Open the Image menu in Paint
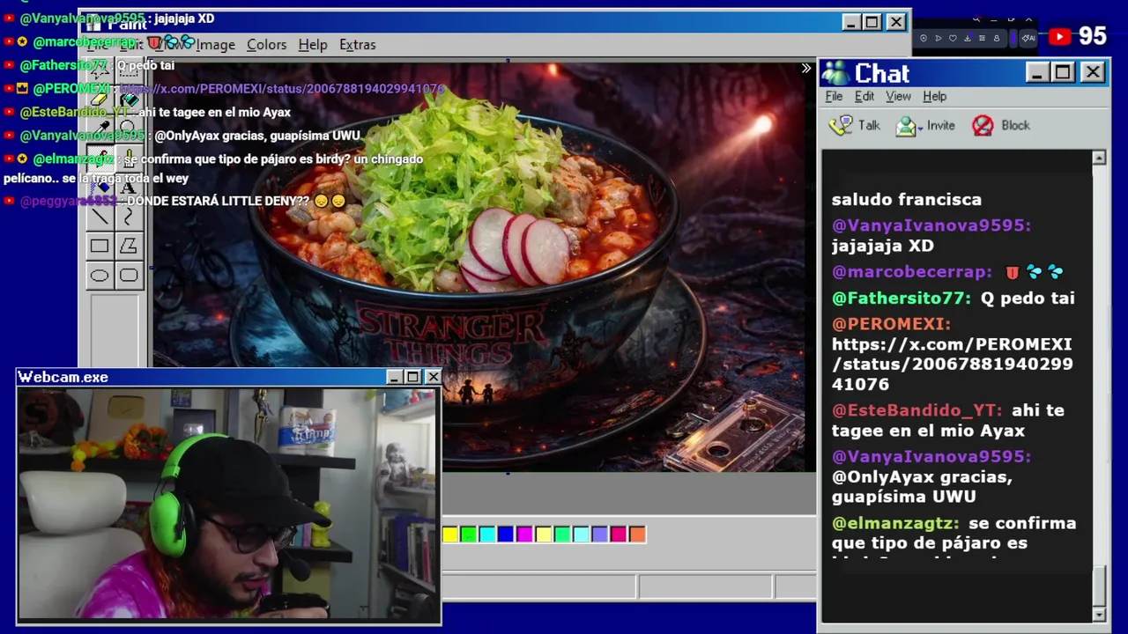The height and width of the screenshot is (634, 1128). [x=215, y=44]
